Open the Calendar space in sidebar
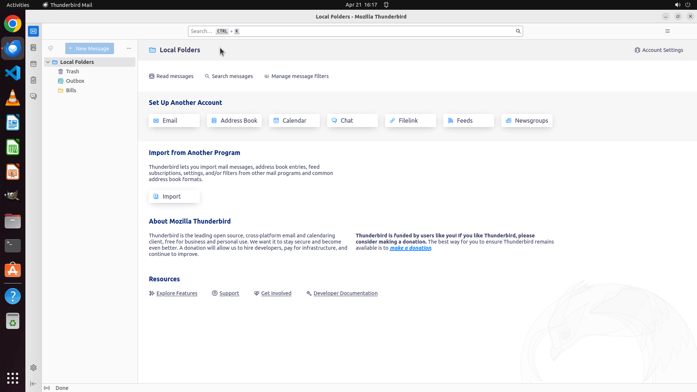This screenshot has height=392, width=697. point(33,64)
